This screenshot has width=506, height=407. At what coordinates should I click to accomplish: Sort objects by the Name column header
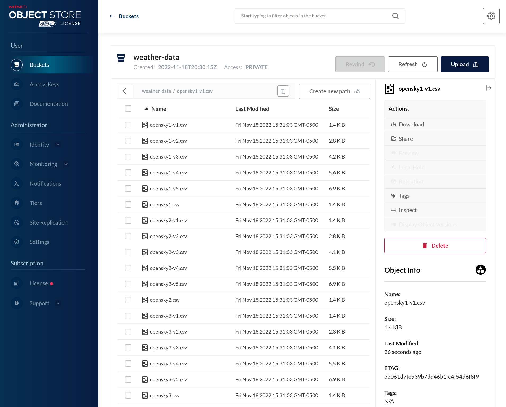[159, 109]
